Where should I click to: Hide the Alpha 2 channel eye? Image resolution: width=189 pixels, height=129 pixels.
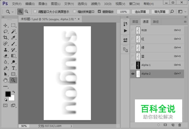pyautogui.click(x=133, y=74)
